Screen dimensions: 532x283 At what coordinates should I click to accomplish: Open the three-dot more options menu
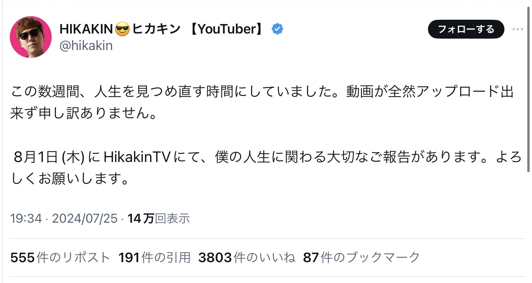517,29
